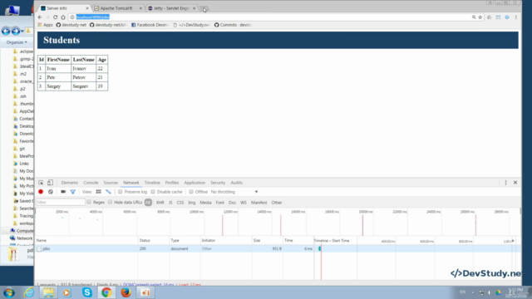Go to browser home page icon
The image size is (532, 299).
(x=63, y=17)
